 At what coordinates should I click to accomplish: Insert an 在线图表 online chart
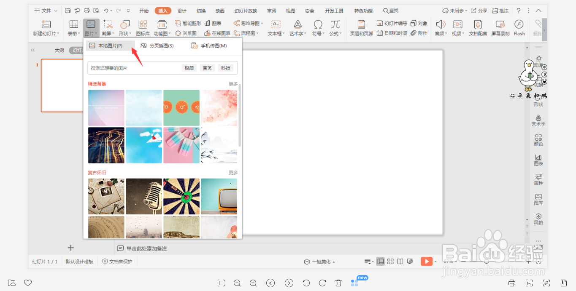pos(217,33)
